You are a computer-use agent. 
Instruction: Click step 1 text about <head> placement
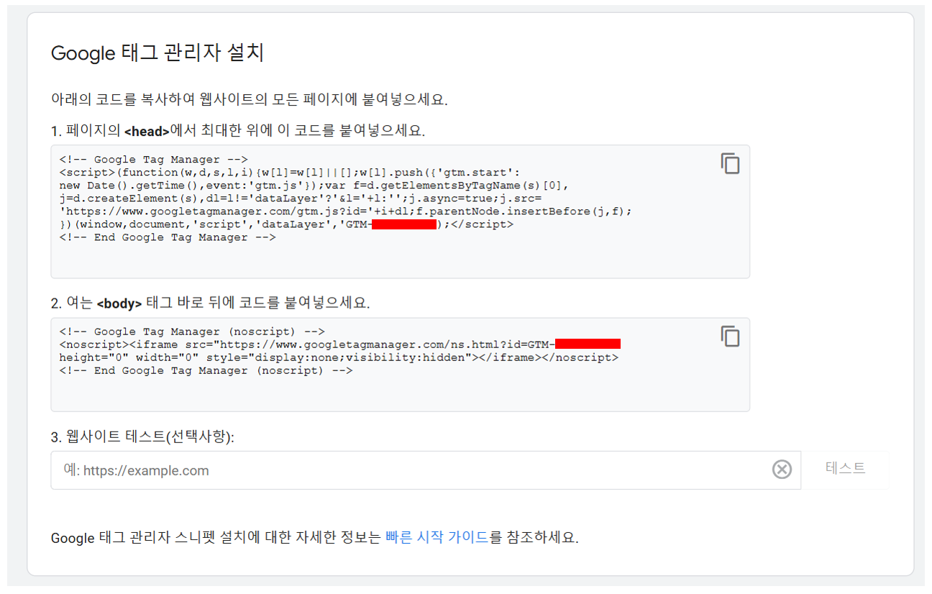(238, 131)
